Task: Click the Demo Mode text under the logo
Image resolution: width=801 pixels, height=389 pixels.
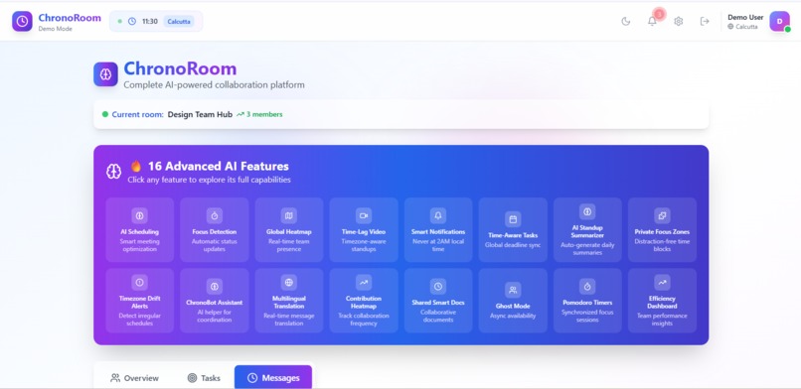Action: tap(56, 29)
